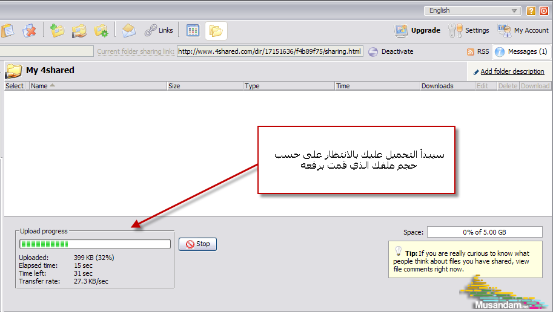Sort by the Name column header

98,86
